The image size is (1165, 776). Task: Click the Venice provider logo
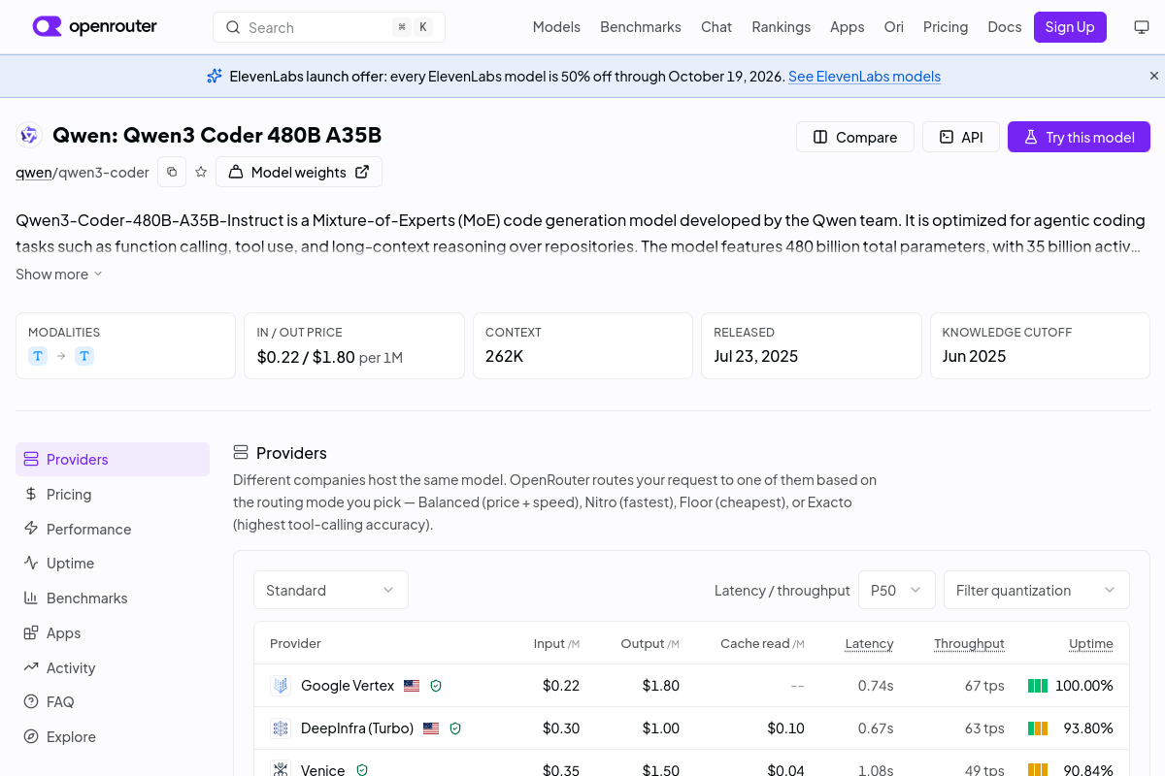click(281, 769)
